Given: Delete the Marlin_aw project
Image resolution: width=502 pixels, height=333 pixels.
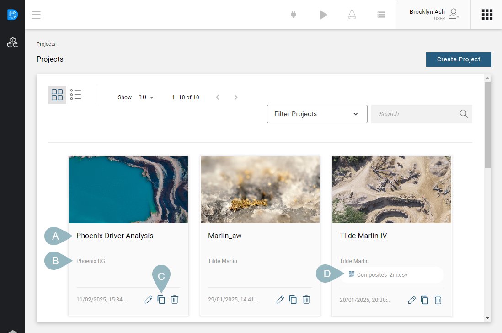Looking at the screenshot, I should (306, 300).
